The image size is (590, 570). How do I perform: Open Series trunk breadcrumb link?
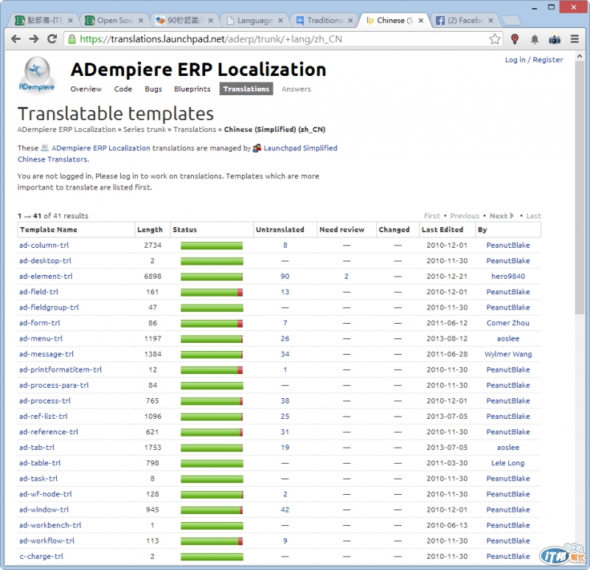[145, 130]
